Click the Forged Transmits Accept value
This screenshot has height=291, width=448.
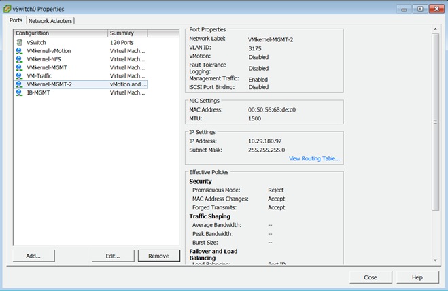tap(276, 207)
